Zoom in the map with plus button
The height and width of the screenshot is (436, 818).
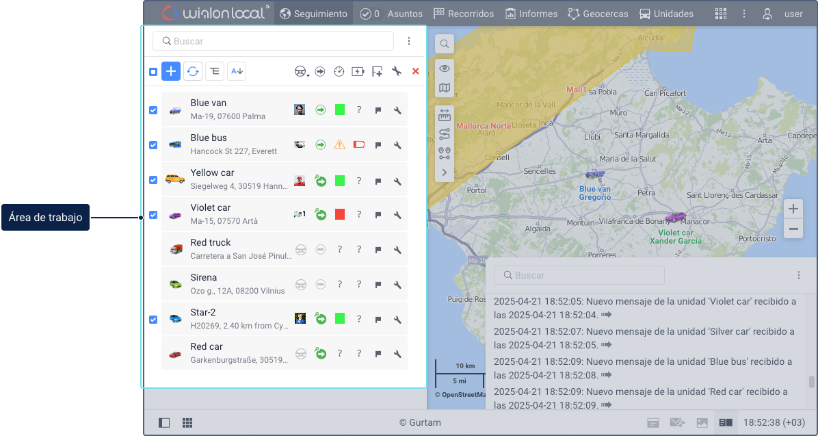793,209
